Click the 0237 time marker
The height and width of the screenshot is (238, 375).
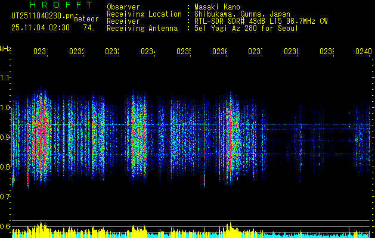tap(255, 52)
